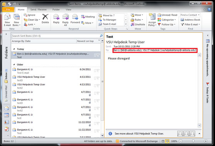Image resolution: width=215 pixels, height=146 pixels.
Task: Switch to the Contacts view
Action: point(7,122)
